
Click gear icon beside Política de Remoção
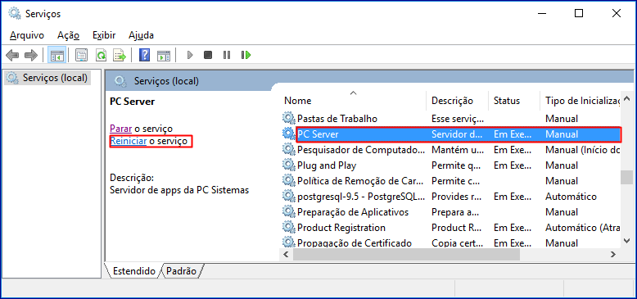pyautogui.click(x=288, y=181)
